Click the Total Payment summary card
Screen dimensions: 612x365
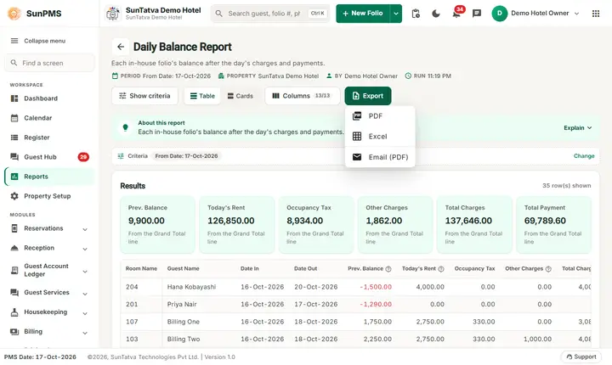click(553, 225)
